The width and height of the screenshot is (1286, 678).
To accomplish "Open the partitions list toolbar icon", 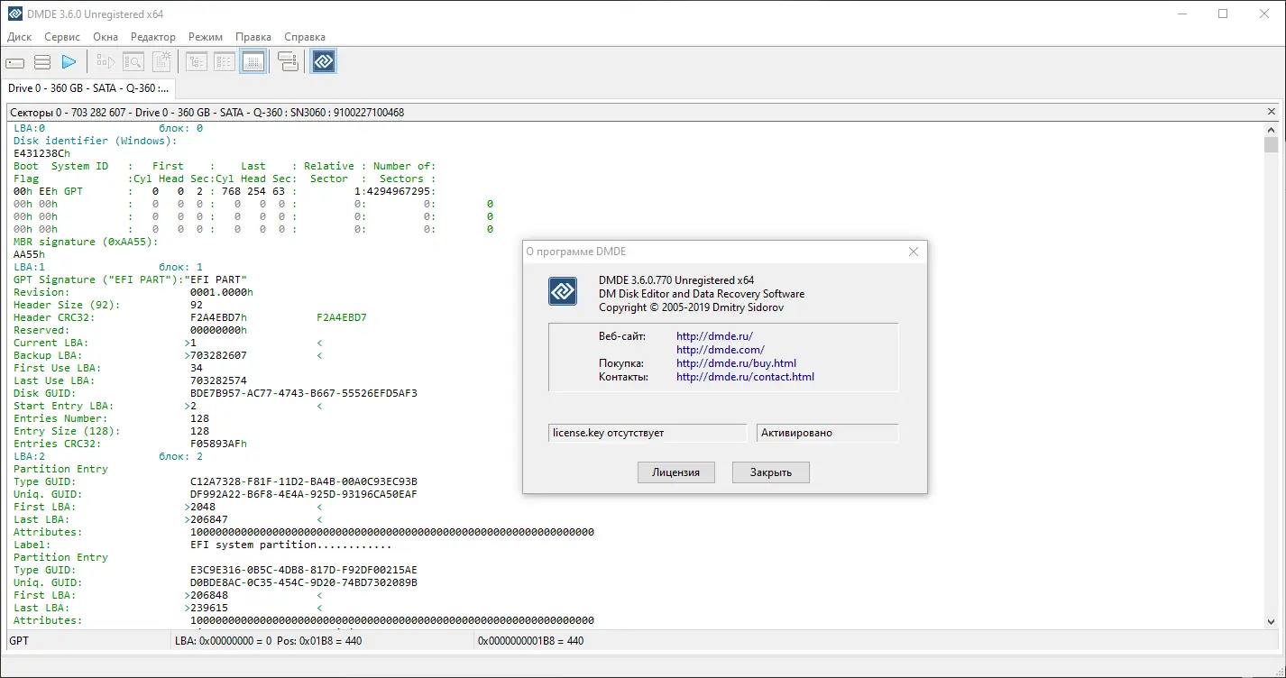I will pos(42,62).
